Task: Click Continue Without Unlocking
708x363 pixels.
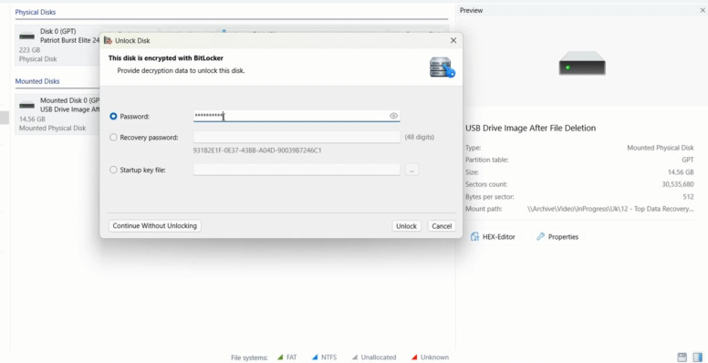Action: point(155,226)
